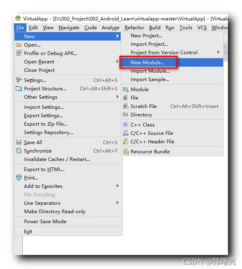The image size is (242, 269).
Task: Click the Ctrl+Alt+S shortcut text
Action: coord(105,80)
